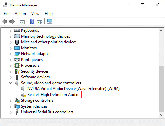Click the Back arrow toolbar icon
This screenshot has height=126, width=165.
pyautogui.click(x=5, y=21)
